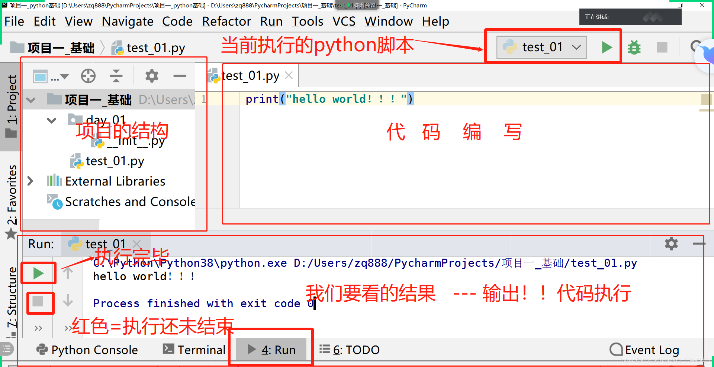Open Run panel gear settings
The height and width of the screenshot is (367, 714).
(x=671, y=244)
